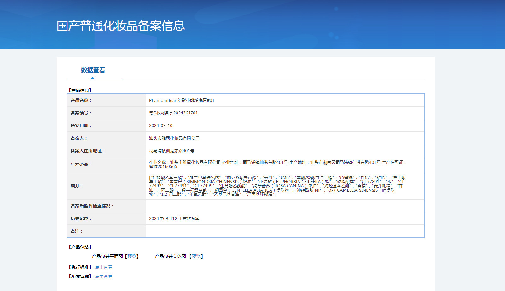
Task: Click the 国产普通化妆品备案信息 page title
Action: point(121,26)
